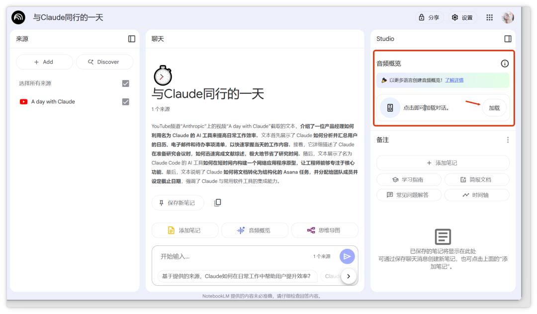Viewport: 537px width, 314px height.
Task: Click 添加笔记 in the Studio panel
Action: (x=443, y=163)
